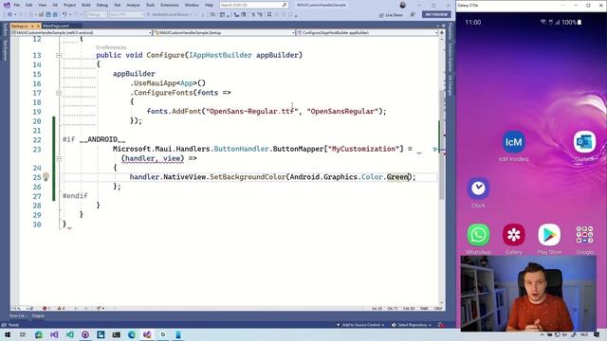Collapse the handler lambda outlining region
This screenshot has width=607, height=341.
(59, 158)
